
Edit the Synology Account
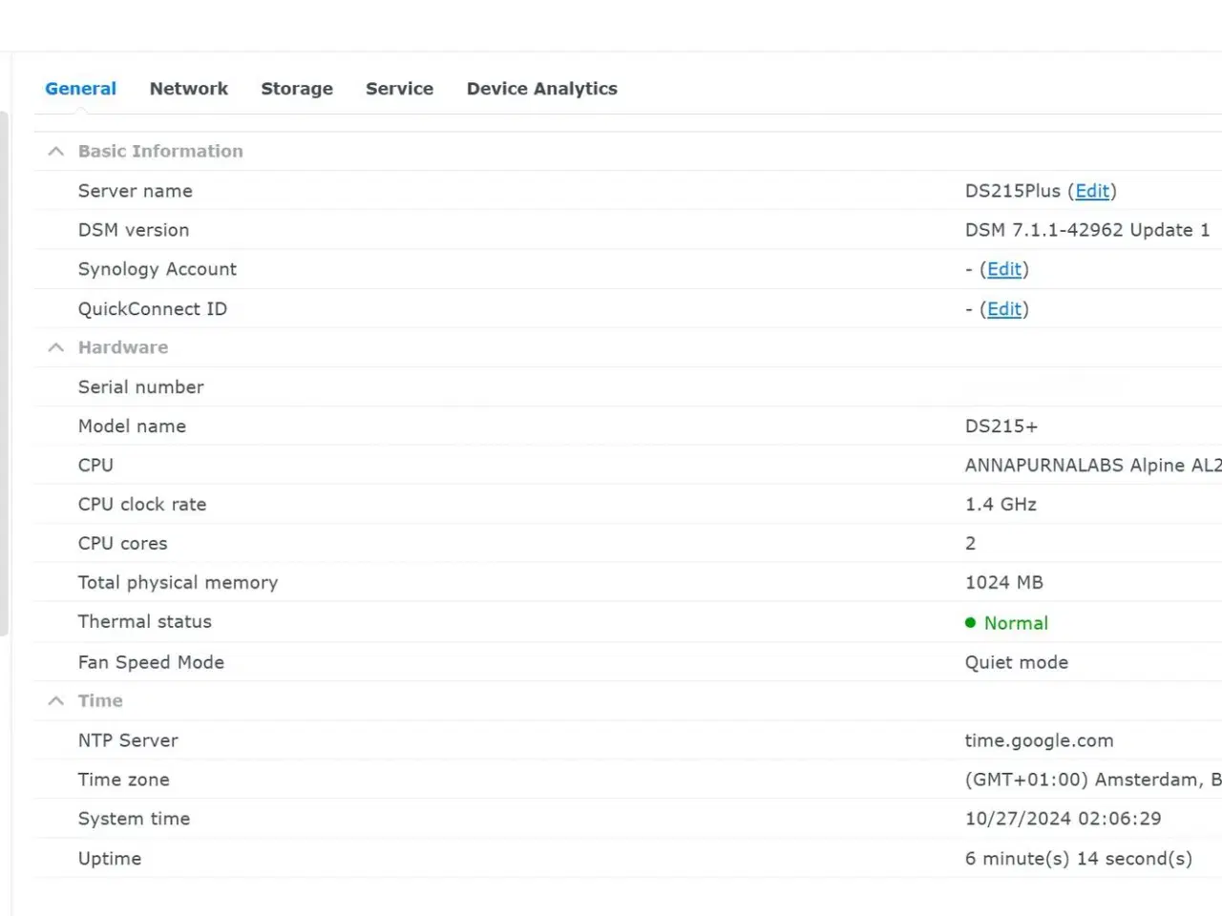tap(1004, 269)
